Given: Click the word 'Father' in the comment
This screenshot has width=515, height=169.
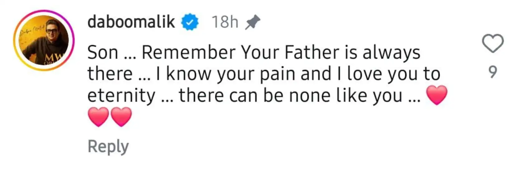Looking at the screenshot, I should click(312, 52).
